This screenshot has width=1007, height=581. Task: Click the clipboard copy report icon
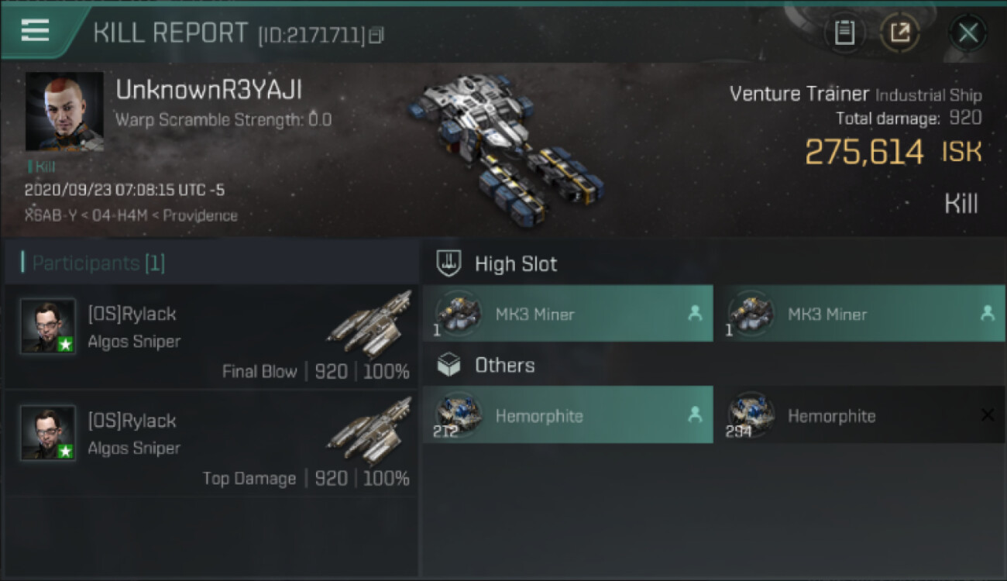(844, 33)
